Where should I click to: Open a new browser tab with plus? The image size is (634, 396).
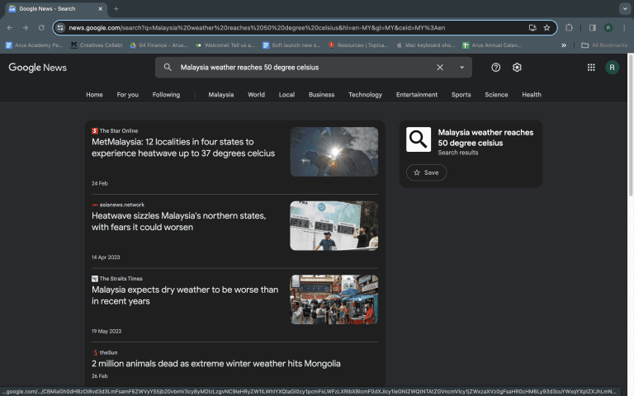coord(116,8)
